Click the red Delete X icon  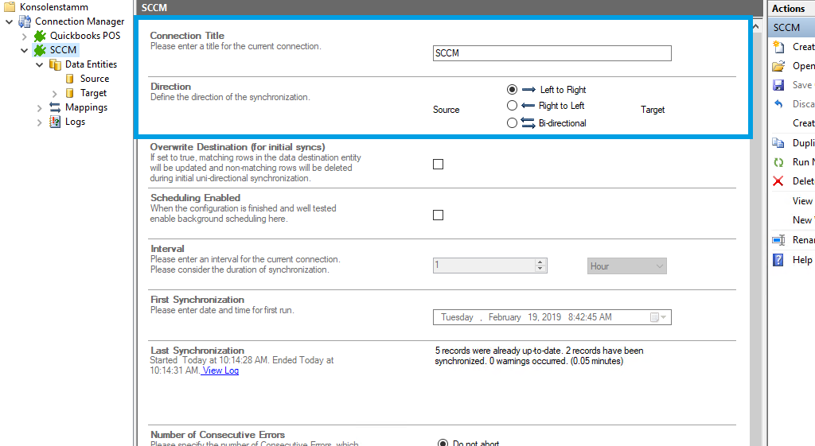click(779, 181)
